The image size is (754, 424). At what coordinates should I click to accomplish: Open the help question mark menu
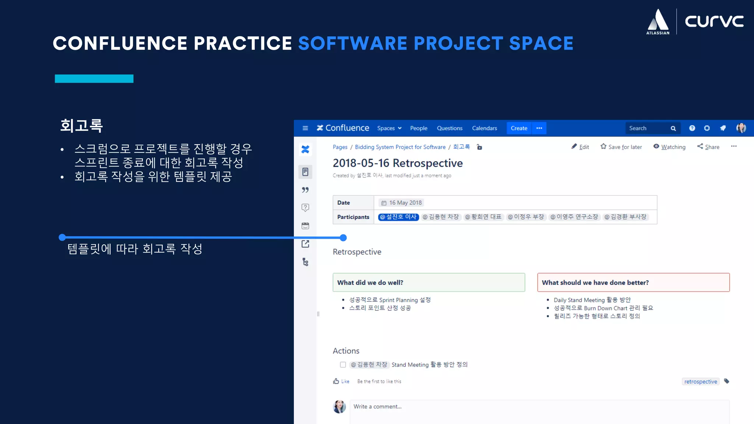692,128
